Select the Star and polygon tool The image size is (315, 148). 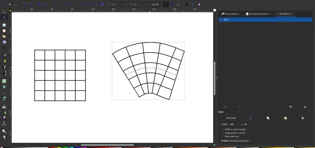pos(4,37)
